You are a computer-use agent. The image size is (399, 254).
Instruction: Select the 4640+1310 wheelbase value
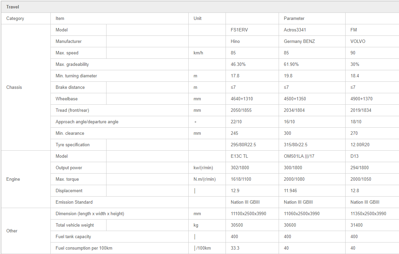click(242, 99)
